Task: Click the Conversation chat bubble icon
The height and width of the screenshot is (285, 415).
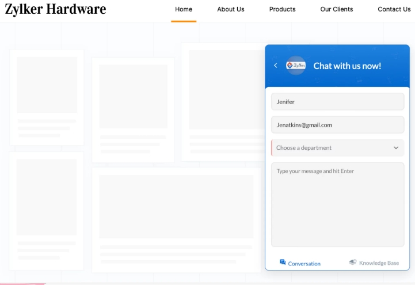Action: point(283,263)
